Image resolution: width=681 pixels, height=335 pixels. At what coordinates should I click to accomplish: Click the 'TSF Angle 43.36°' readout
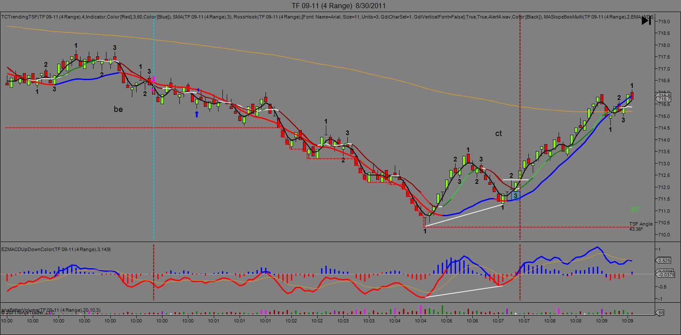coord(641,226)
